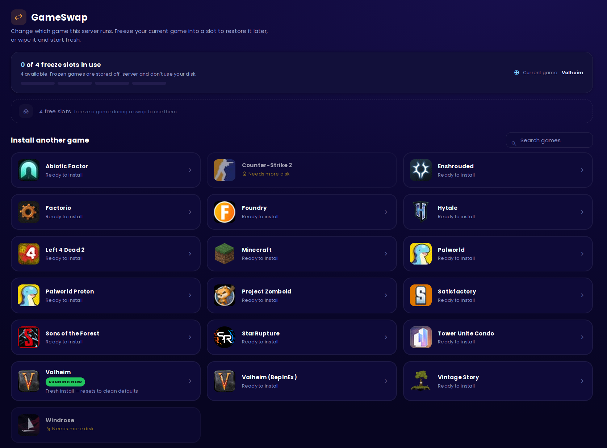The image size is (607, 448).
Task: Click the 'Install another game' heading
Action: [x=50, y=140]
